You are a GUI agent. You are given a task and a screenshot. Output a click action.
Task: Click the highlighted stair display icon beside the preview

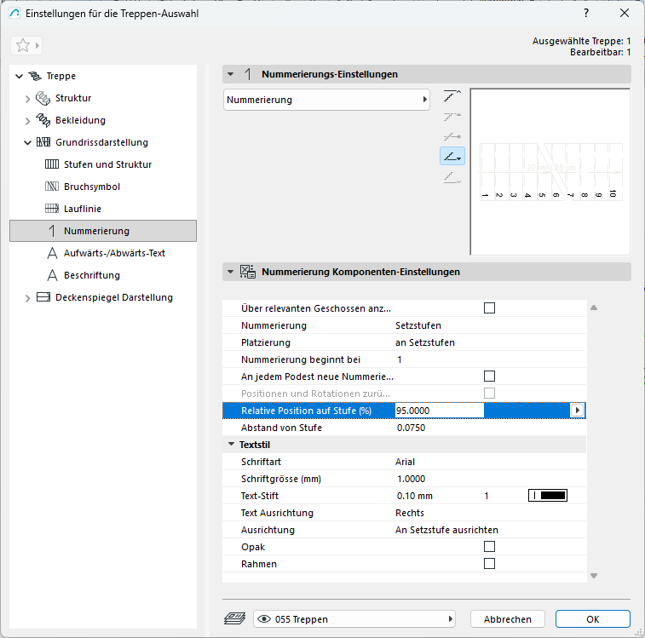coord(452,156)
